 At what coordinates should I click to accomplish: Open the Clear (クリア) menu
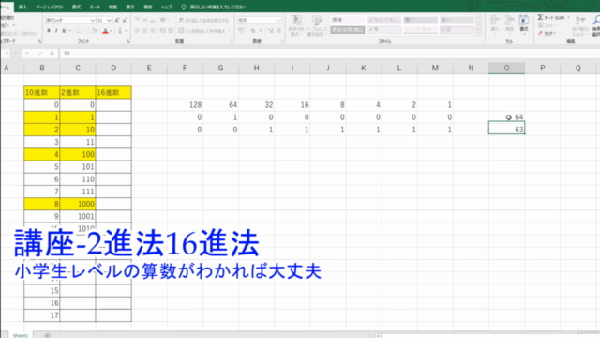pyautogui.click(x=547, y=34)
